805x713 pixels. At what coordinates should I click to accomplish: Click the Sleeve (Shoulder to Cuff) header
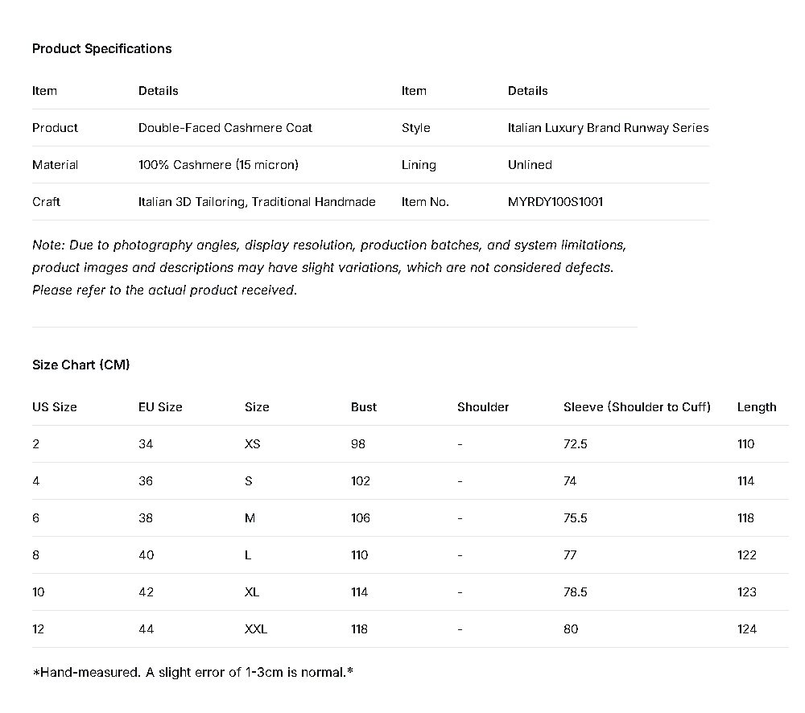637,407
